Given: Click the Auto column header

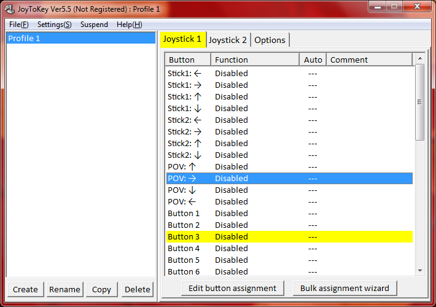Looking at the screenshot, I should [313, 60].
